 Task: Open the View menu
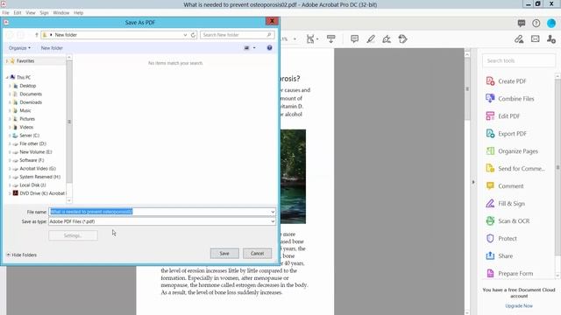coord(31,12)
